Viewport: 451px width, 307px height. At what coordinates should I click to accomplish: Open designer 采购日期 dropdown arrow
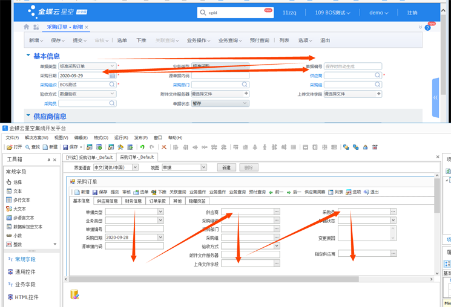pyautogui.click(x=161, y=238)
